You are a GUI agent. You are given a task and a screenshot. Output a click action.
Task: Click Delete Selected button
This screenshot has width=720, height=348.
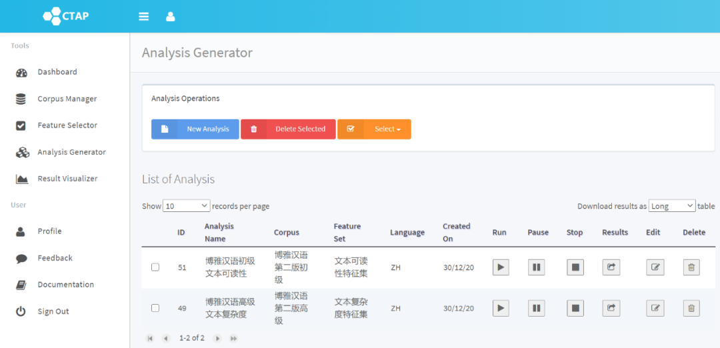pyautogui.click(x=288, y=129)
